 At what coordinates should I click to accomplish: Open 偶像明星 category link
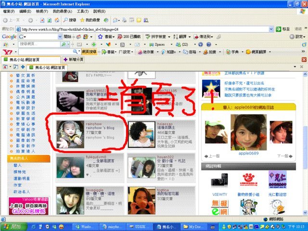click(26, 91)
